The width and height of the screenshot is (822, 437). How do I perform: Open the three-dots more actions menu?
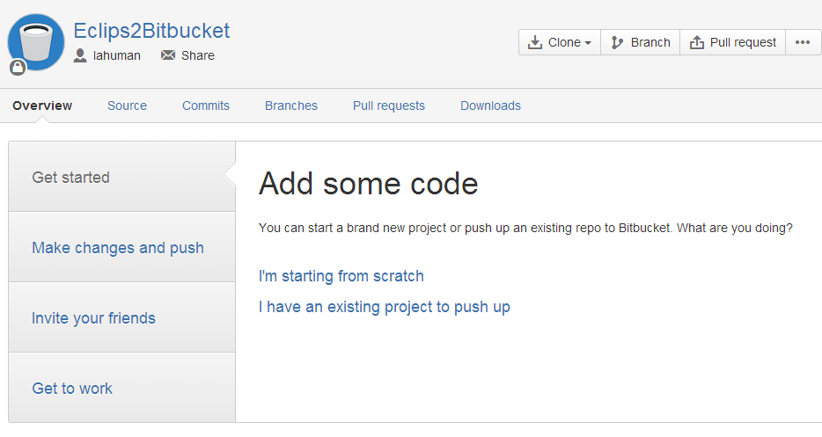802,42
